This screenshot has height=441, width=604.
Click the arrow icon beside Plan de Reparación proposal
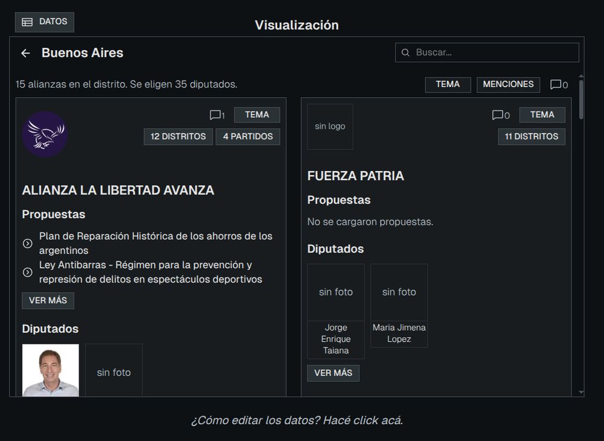pos(27,243)
